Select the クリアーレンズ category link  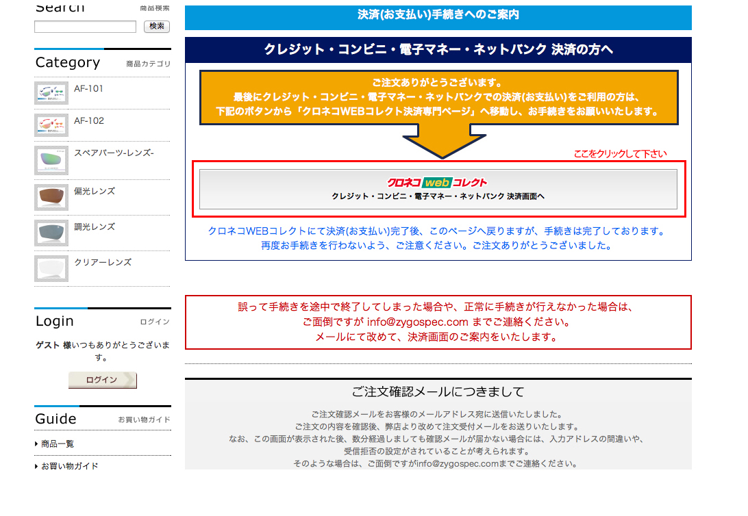(103, 263)
